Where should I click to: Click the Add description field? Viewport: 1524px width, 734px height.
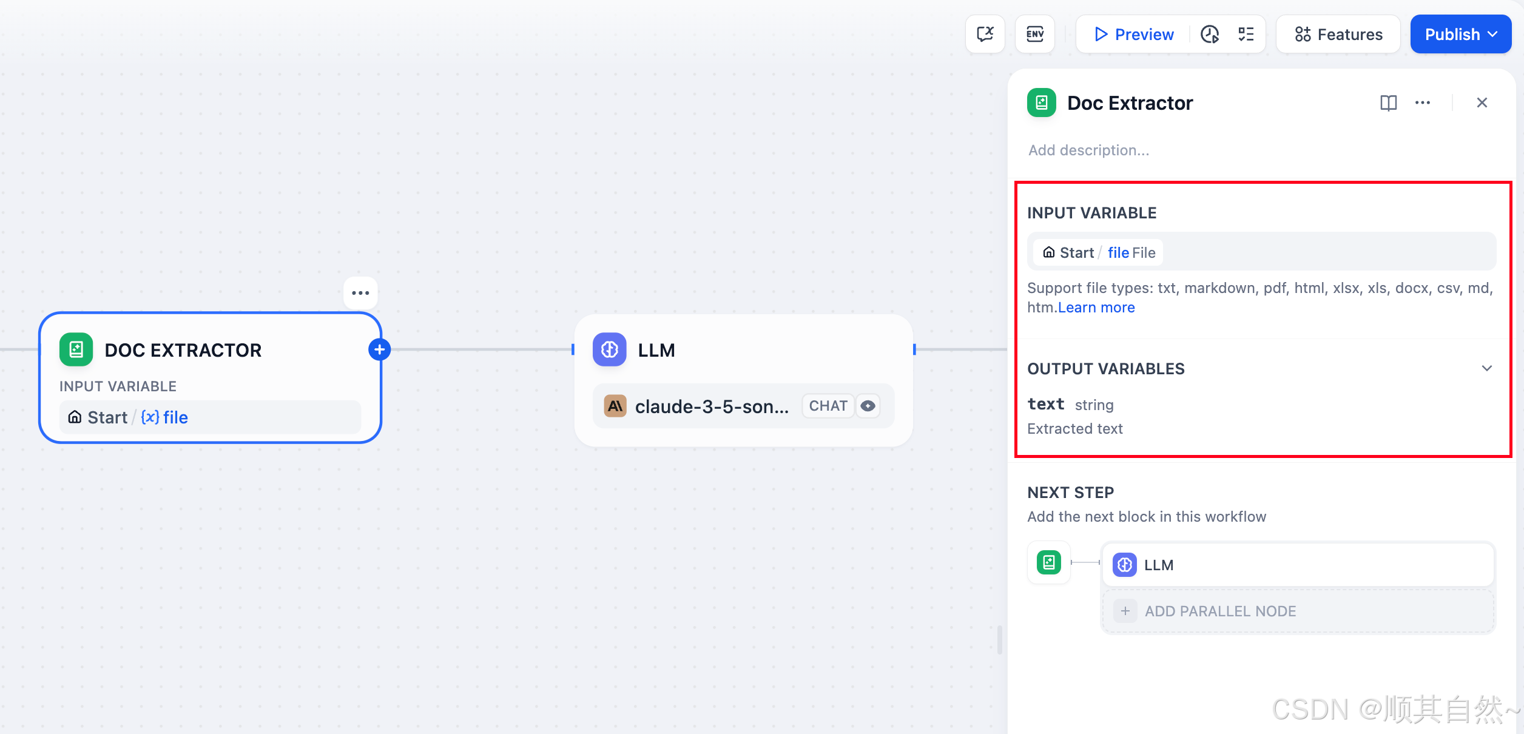[1089, 150]
